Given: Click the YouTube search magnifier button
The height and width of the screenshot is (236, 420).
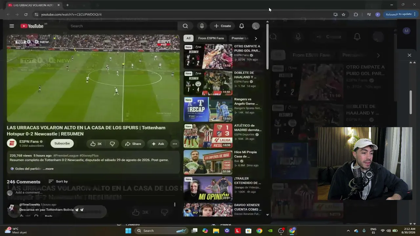Looking at the screenshot, I should 185,26.
